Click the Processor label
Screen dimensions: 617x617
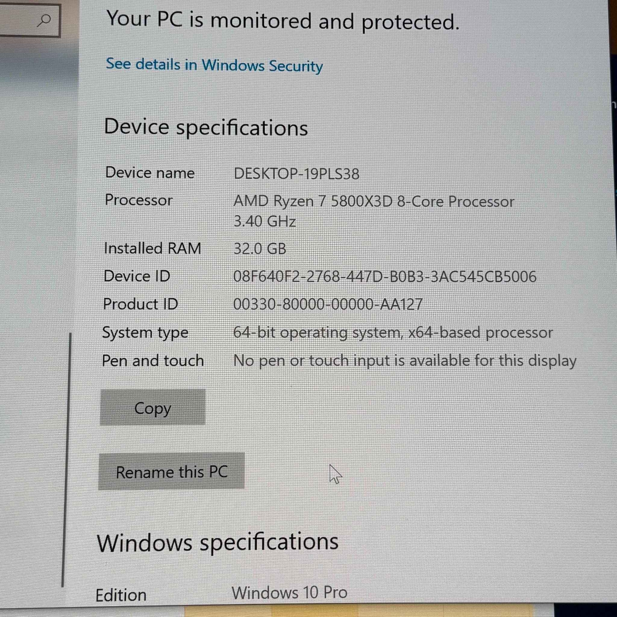click(x=139, y=200)
